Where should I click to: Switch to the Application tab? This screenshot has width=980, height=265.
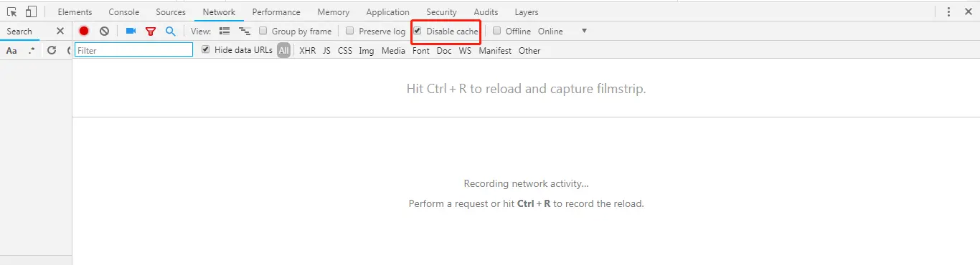point(387,12)
